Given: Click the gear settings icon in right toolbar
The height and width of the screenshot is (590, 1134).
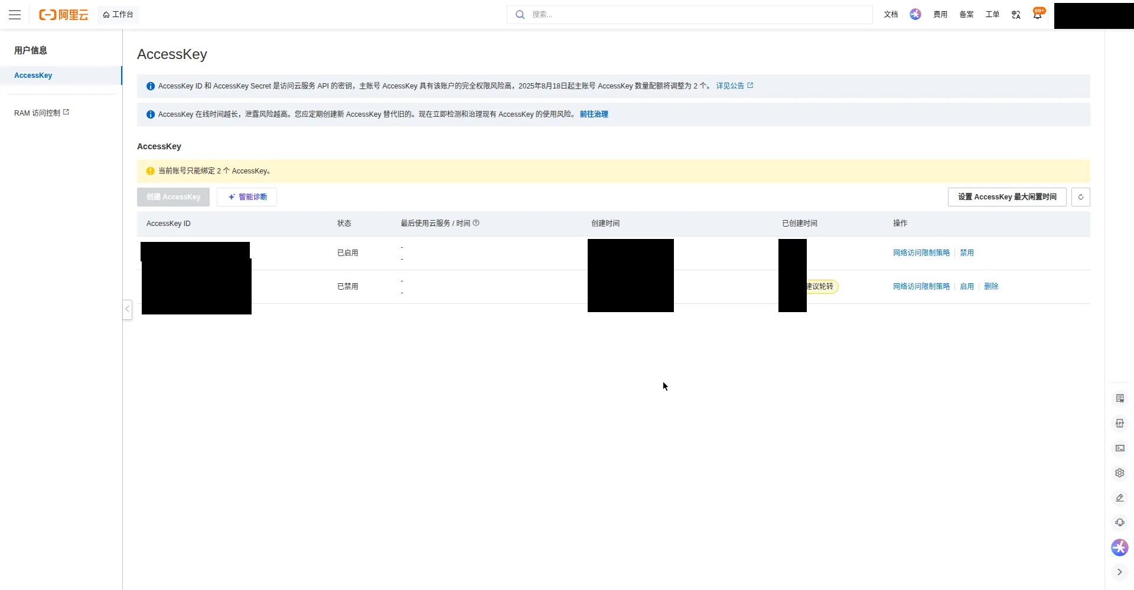Looking at the screenshot, I should coord(1120,473).
